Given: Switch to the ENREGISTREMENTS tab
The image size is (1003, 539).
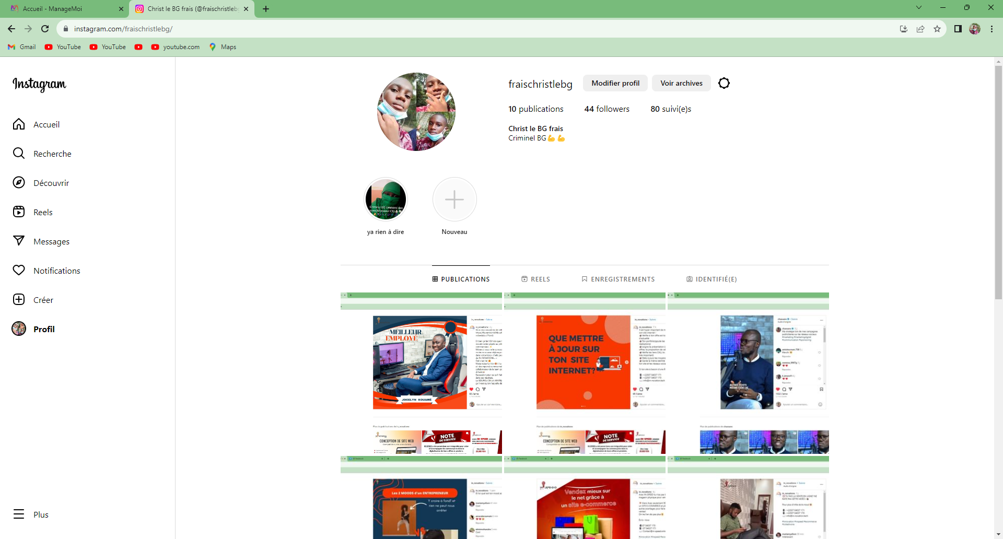Looking at the screenshot, I should [618, 279].
